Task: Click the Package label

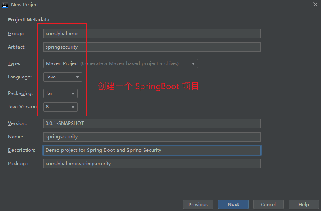Action: tap(18, 164)
